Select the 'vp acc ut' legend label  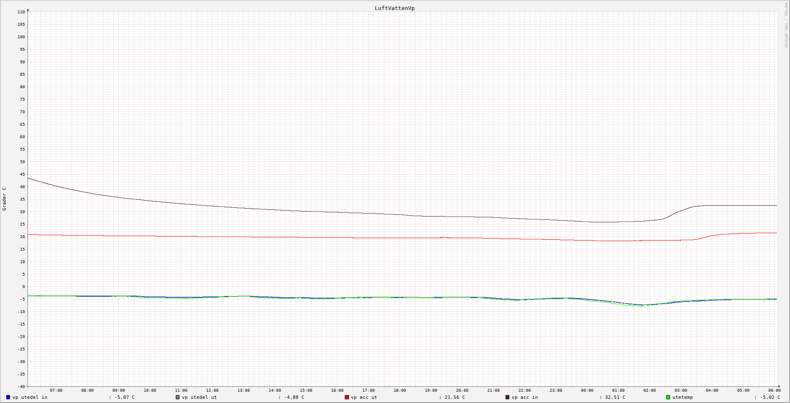(364, 397)
